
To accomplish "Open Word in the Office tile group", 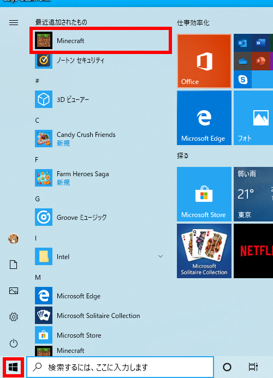I will coord(260,43).
